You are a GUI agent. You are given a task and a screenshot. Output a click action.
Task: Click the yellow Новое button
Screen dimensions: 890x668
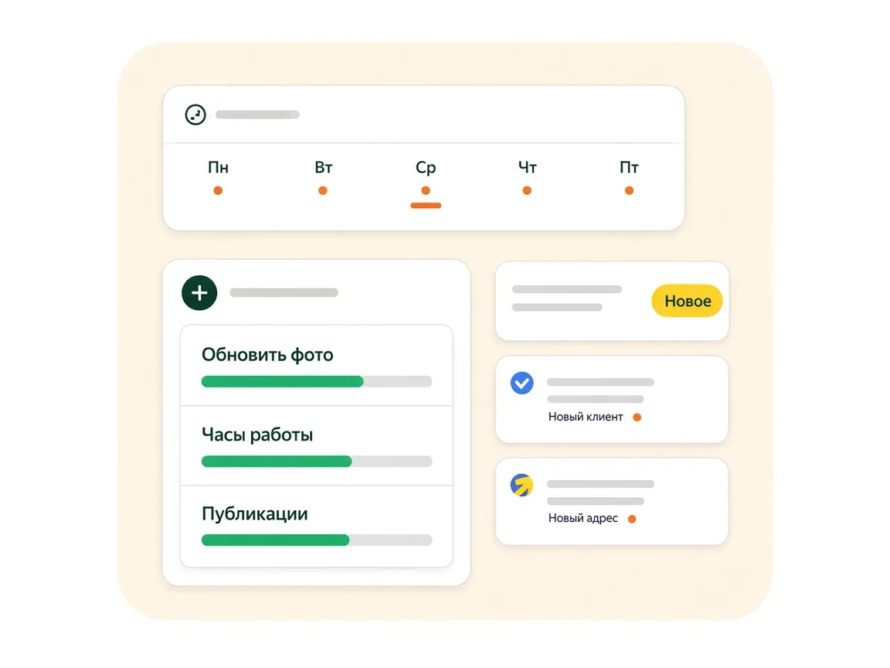tap(687, 301)
